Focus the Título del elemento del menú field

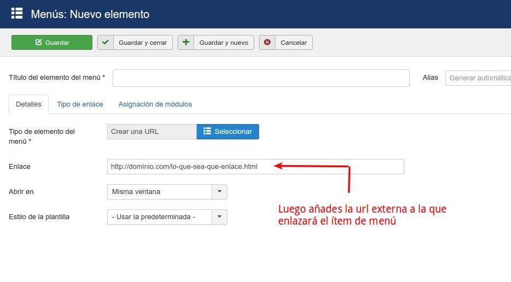click(261, 78)
